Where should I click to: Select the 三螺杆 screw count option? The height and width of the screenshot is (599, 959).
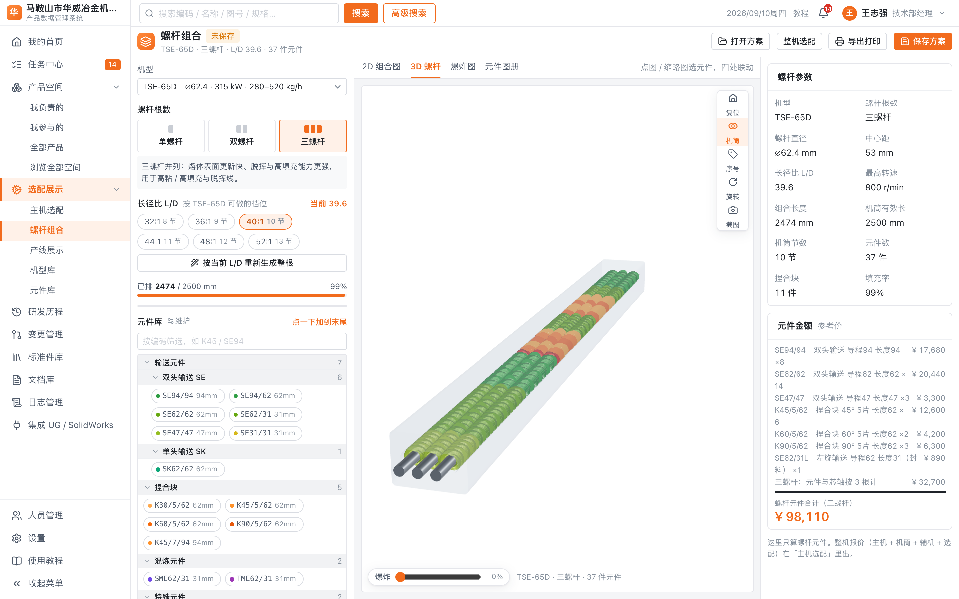pyautogui.click(x=313, y=136)
